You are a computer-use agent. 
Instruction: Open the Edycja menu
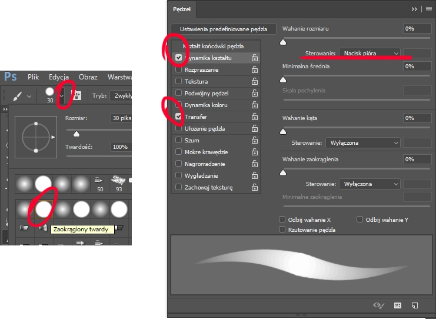[x=59, y=77]
